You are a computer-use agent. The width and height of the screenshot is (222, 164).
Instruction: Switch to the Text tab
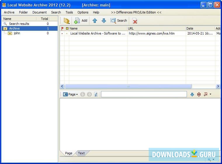click(x=81, y=153)
